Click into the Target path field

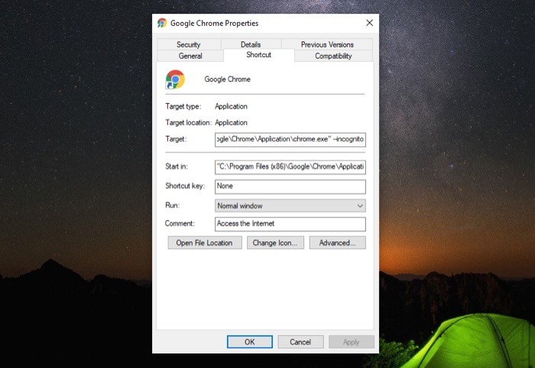pyautogui.click(x=290, y=140)
